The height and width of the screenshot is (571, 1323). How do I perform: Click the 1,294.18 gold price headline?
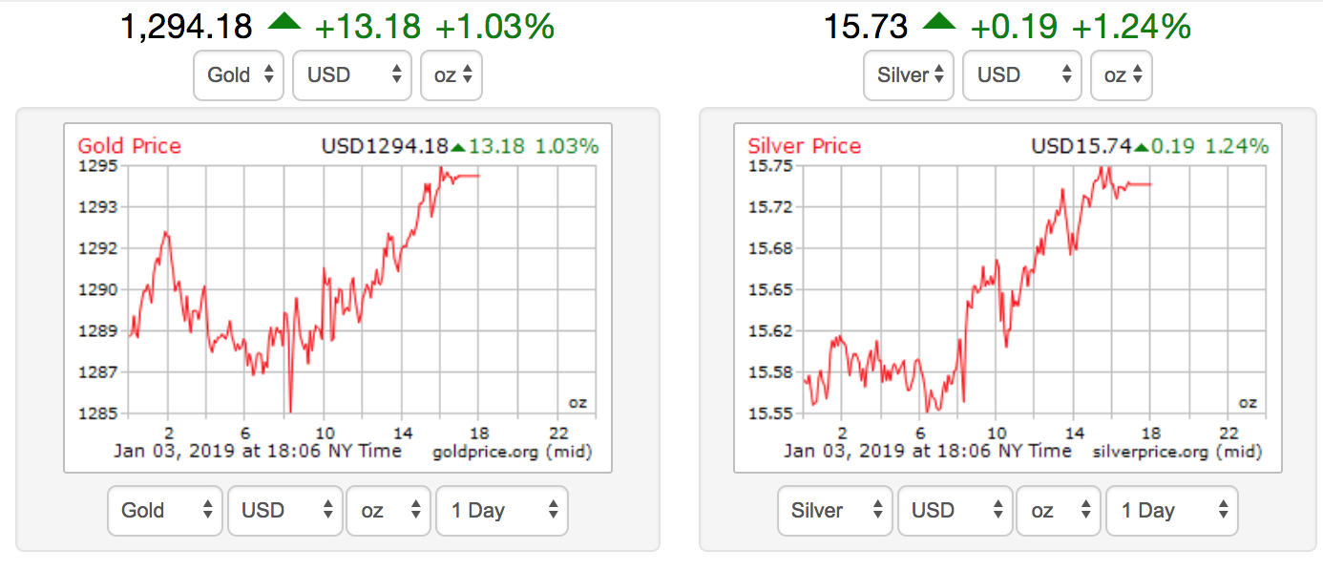coord(185,25)
